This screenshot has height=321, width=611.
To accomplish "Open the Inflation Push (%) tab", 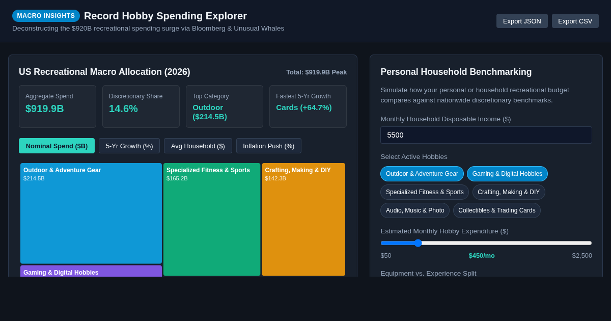I will [x=269, y=146].
